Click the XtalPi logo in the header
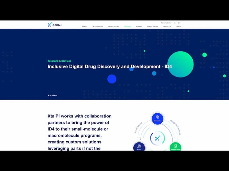 click(55, 25)
